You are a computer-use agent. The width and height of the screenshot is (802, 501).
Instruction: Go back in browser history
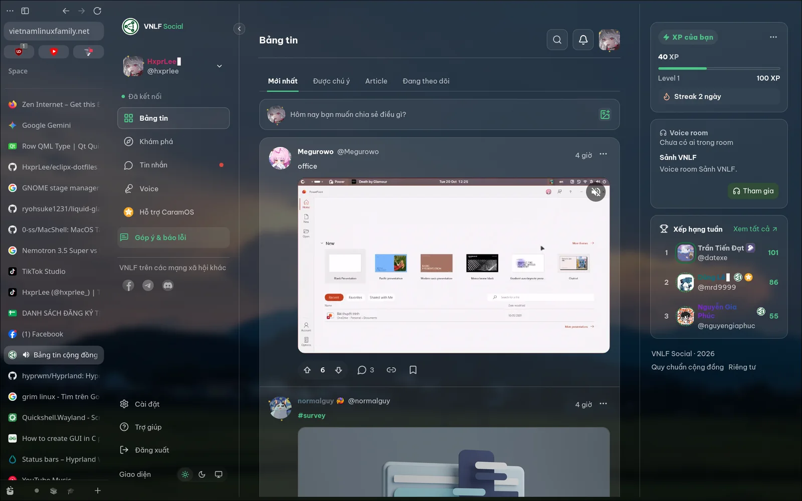[x=66, y=11]
